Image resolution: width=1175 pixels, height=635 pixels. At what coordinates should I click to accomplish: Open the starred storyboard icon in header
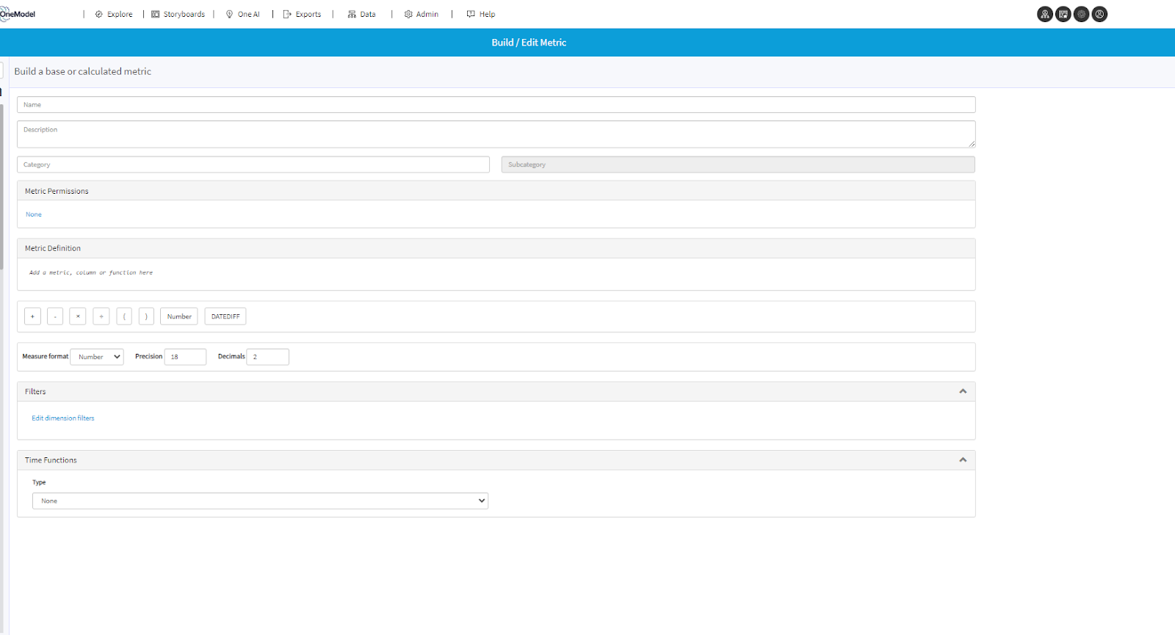(x=1063, y=14)
